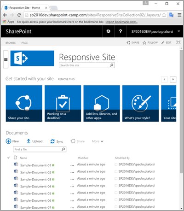Tick presence checkbox for Sample-Document-06's modifier
This screenshot has height=211, width=184.
click(x=116, y=200)
